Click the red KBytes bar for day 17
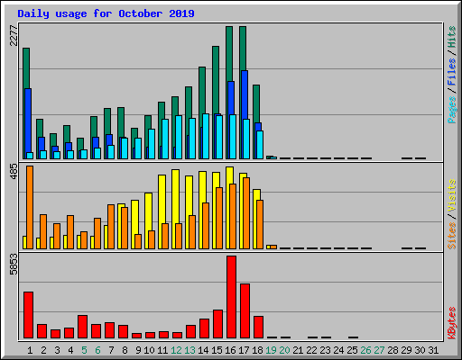The image size is (462, 360). point(245,311)
